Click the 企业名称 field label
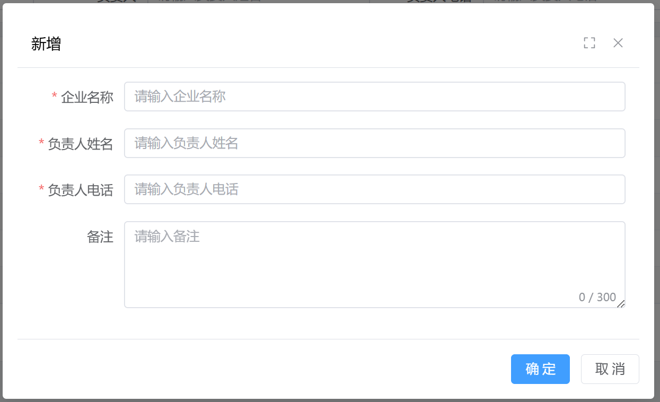660x402 pixels. pos(87,98)
